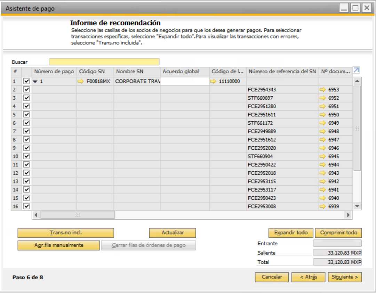Open document 6949 via its link arrow

pyautogui.click(x=322, y=123)
